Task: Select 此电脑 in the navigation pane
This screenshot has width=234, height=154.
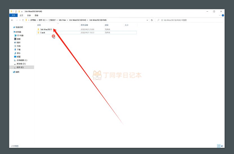Action: (18, 32)
